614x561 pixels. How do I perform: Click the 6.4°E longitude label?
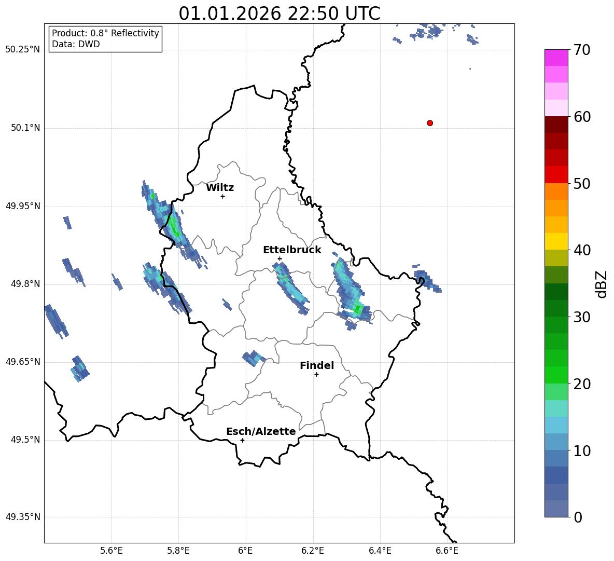380,551
